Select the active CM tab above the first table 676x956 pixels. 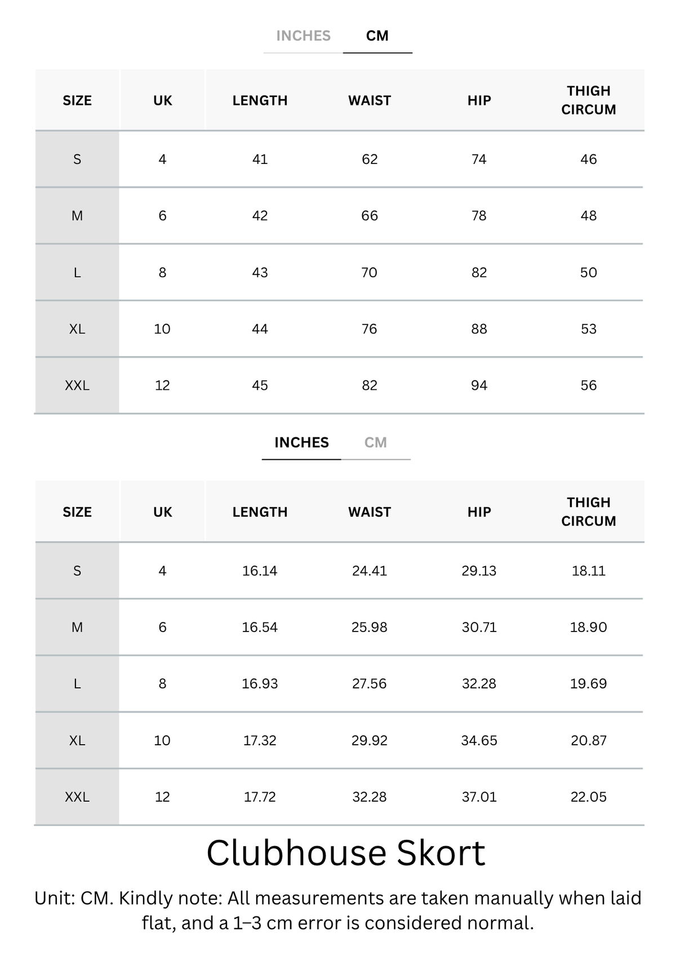377,36
